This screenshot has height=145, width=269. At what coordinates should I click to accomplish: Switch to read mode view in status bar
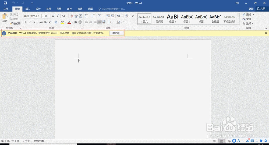tap(214, 141)
